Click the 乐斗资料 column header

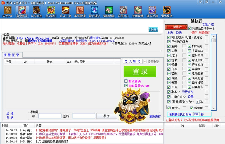[x=93, y=62]
